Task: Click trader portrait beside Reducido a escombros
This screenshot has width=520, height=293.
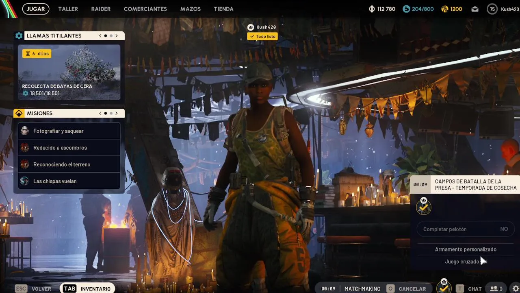Action: (x=25, y=148)
